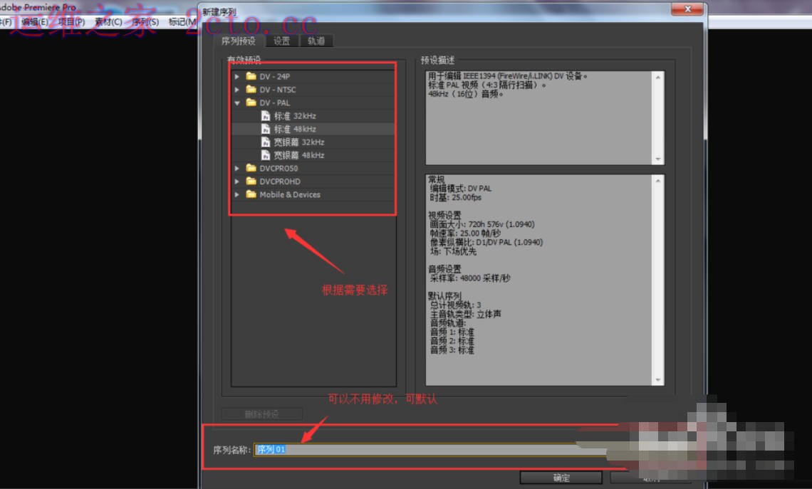This screenshot has height=489, width=812.
Task: Switch to the 序列预设 tab
Action: [x=238, y=41]
